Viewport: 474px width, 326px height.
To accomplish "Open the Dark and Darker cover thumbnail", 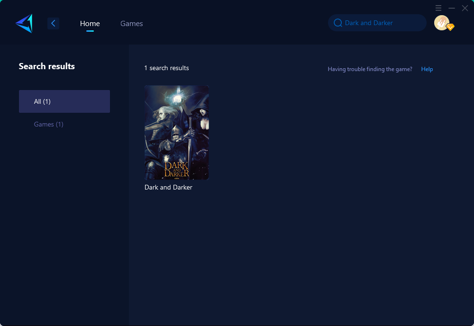I will coord(176,132).
